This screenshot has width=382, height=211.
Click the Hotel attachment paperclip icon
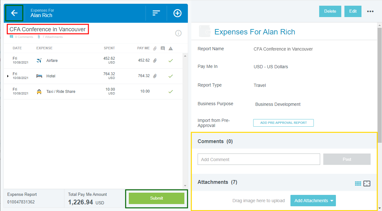coord(155,76)
